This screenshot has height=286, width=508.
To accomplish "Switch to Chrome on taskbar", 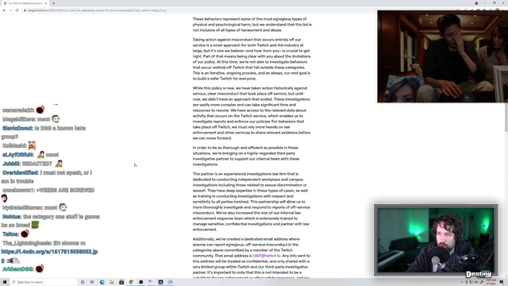I will coord(131,282).
